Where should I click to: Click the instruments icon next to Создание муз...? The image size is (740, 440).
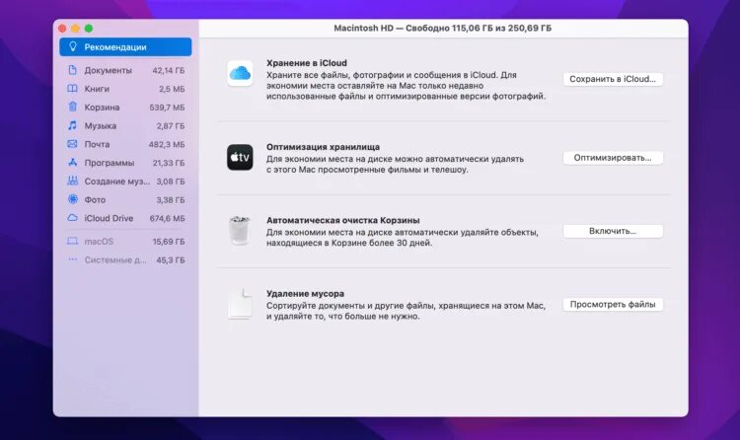[x=72, y=181]
